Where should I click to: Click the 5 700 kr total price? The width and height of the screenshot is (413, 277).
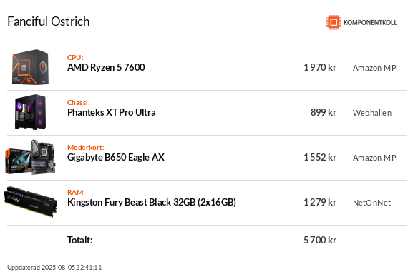point(320,240)
